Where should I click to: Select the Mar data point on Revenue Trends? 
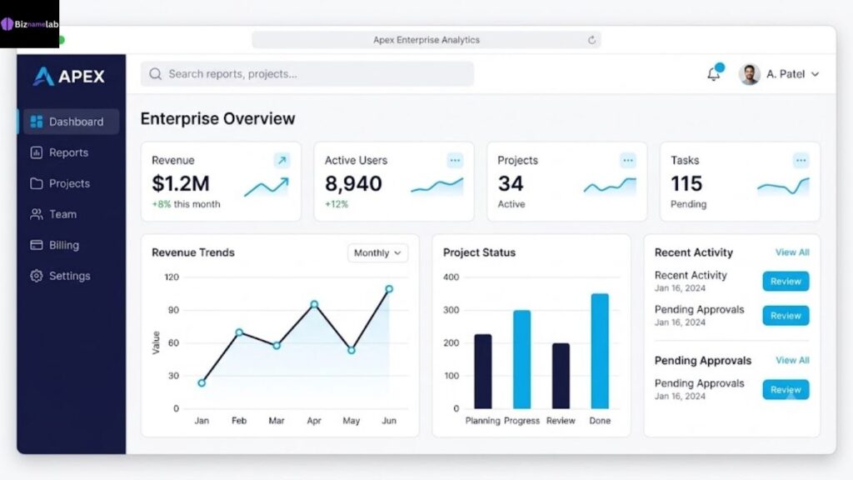pos(277,346)
